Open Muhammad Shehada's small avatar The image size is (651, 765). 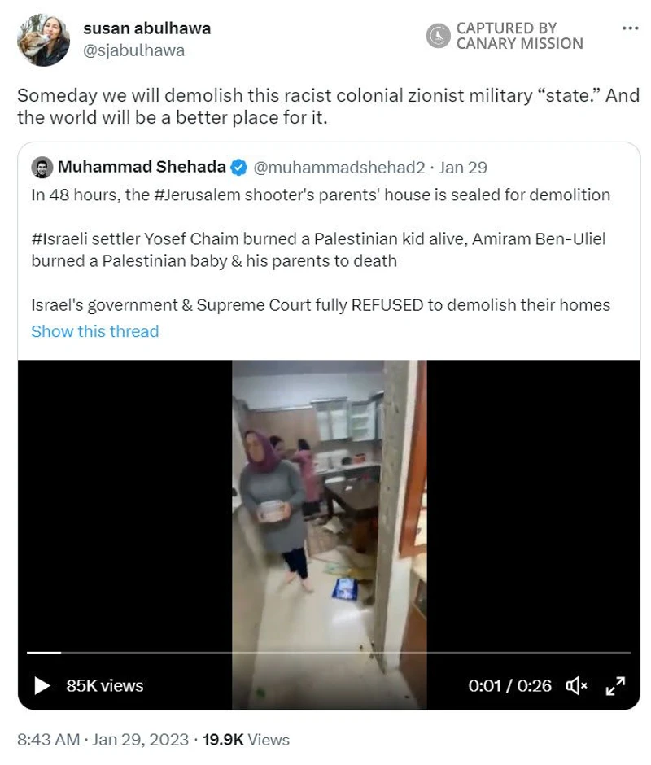(x=42, y=168)
